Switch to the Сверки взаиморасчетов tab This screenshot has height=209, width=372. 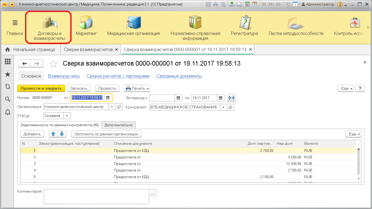point(88,50)
